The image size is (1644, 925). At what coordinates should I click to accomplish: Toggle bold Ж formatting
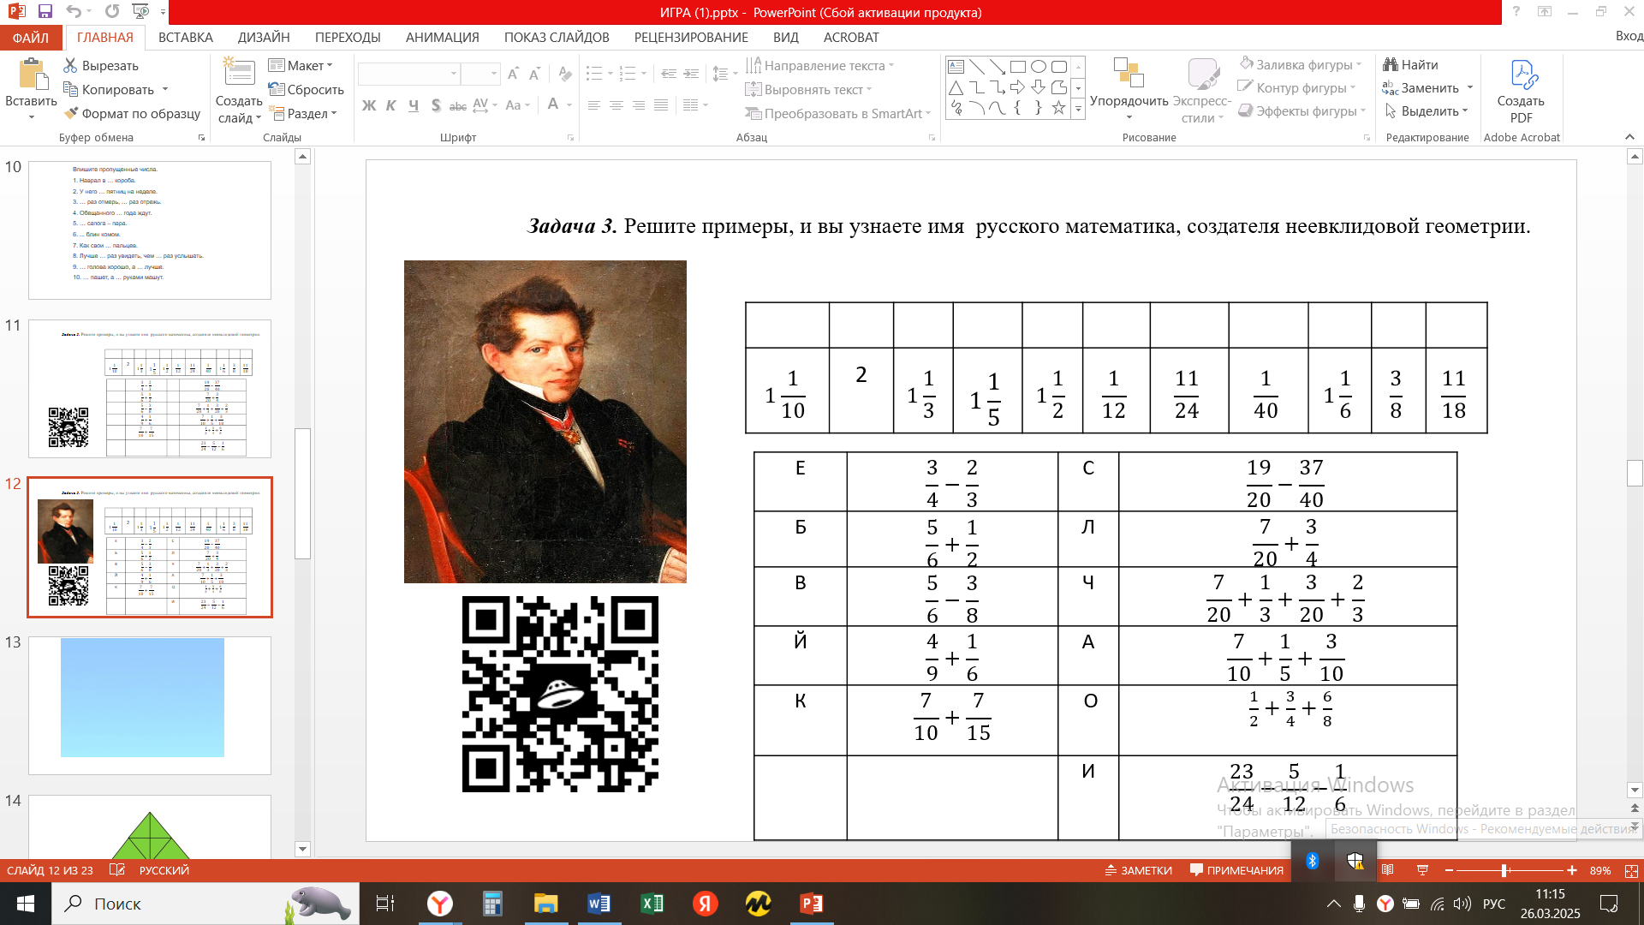point(369,105)
